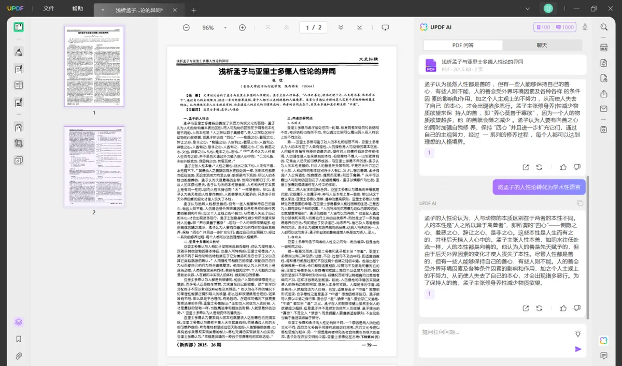Click the search magnifier icon
Viewport: 622px width, 366px height.
coord(604,27)
